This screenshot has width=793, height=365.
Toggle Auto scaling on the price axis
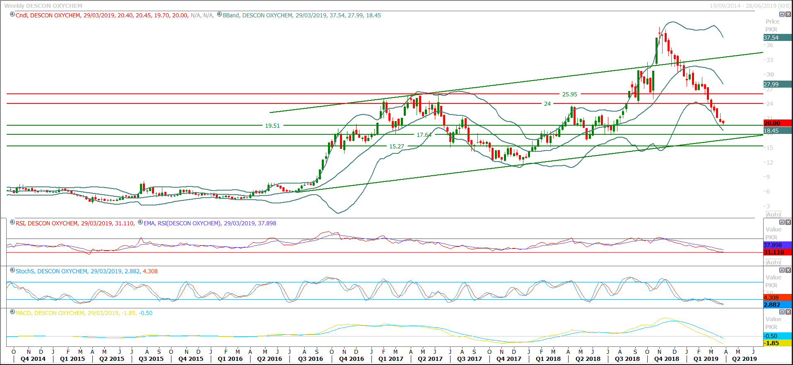point(773,214)
